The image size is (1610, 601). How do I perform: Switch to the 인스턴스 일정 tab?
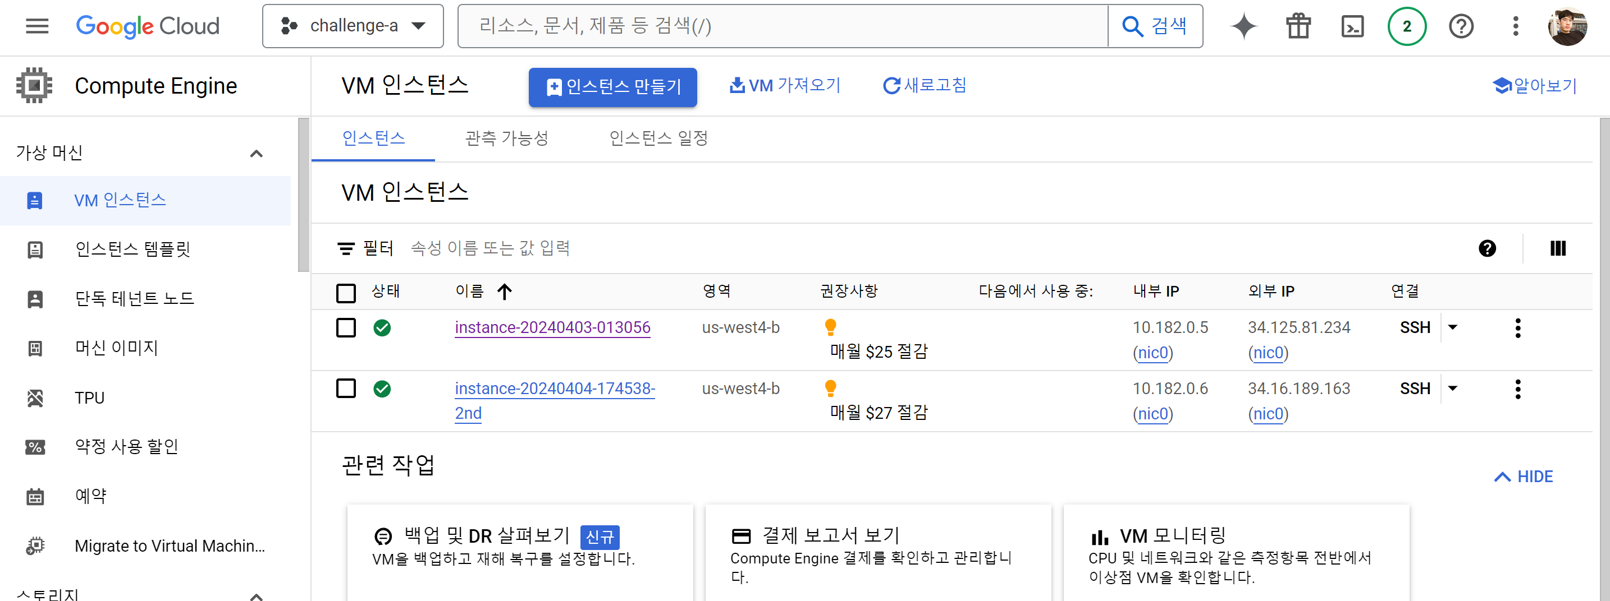658,138
